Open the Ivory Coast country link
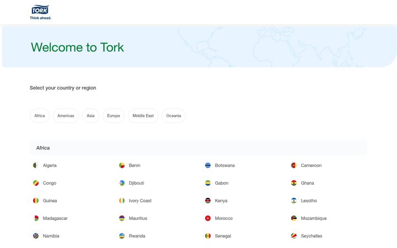 pos(140,201)
